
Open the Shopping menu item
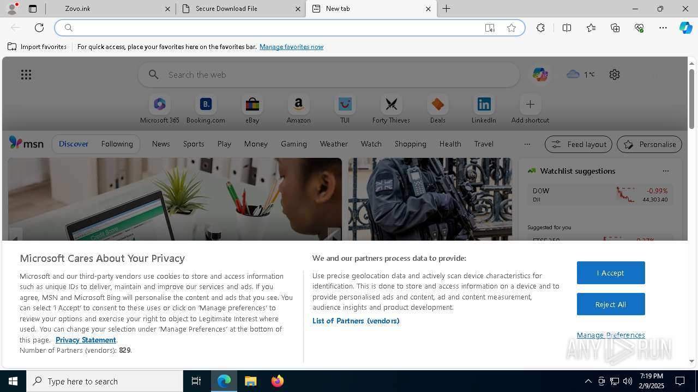pos(410,144)
